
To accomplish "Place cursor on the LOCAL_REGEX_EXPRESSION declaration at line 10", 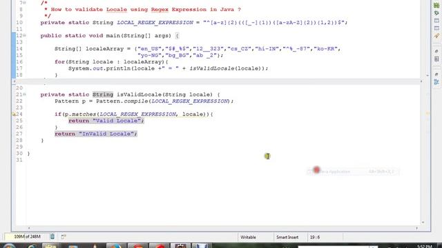I will coord(155,23).
